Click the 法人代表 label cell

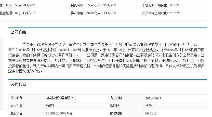pos(26,106)
